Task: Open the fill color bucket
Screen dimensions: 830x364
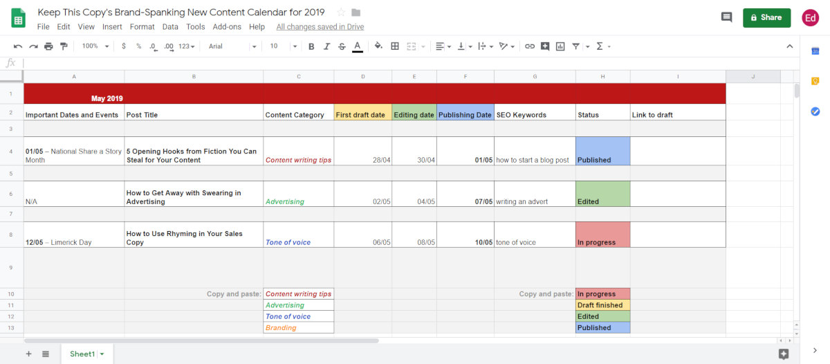Action: click(x=378, y=46)
